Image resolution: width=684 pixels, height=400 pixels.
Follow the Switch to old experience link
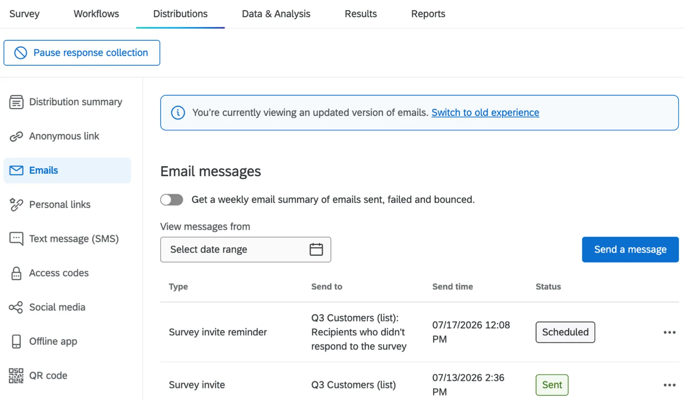point(485,113)
